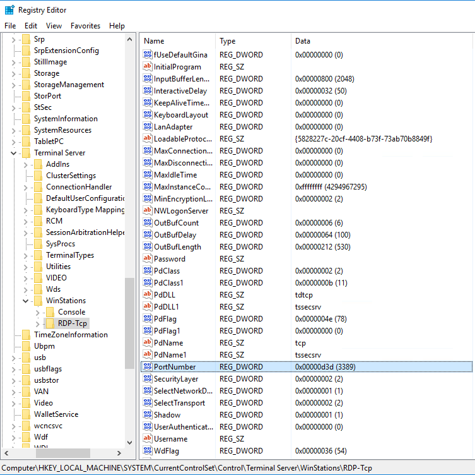Open the File menu
This screenshot has height=475, width=475.
pyautogui.click(x=10, y=26)
